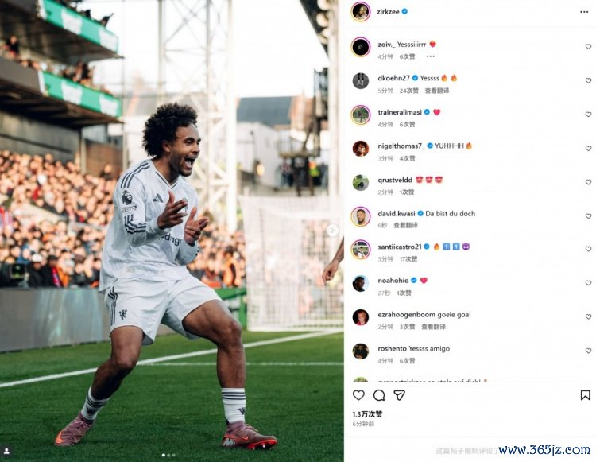Like the post with heart icon
The image size is (596, 462).
click(x=358, y=395)
